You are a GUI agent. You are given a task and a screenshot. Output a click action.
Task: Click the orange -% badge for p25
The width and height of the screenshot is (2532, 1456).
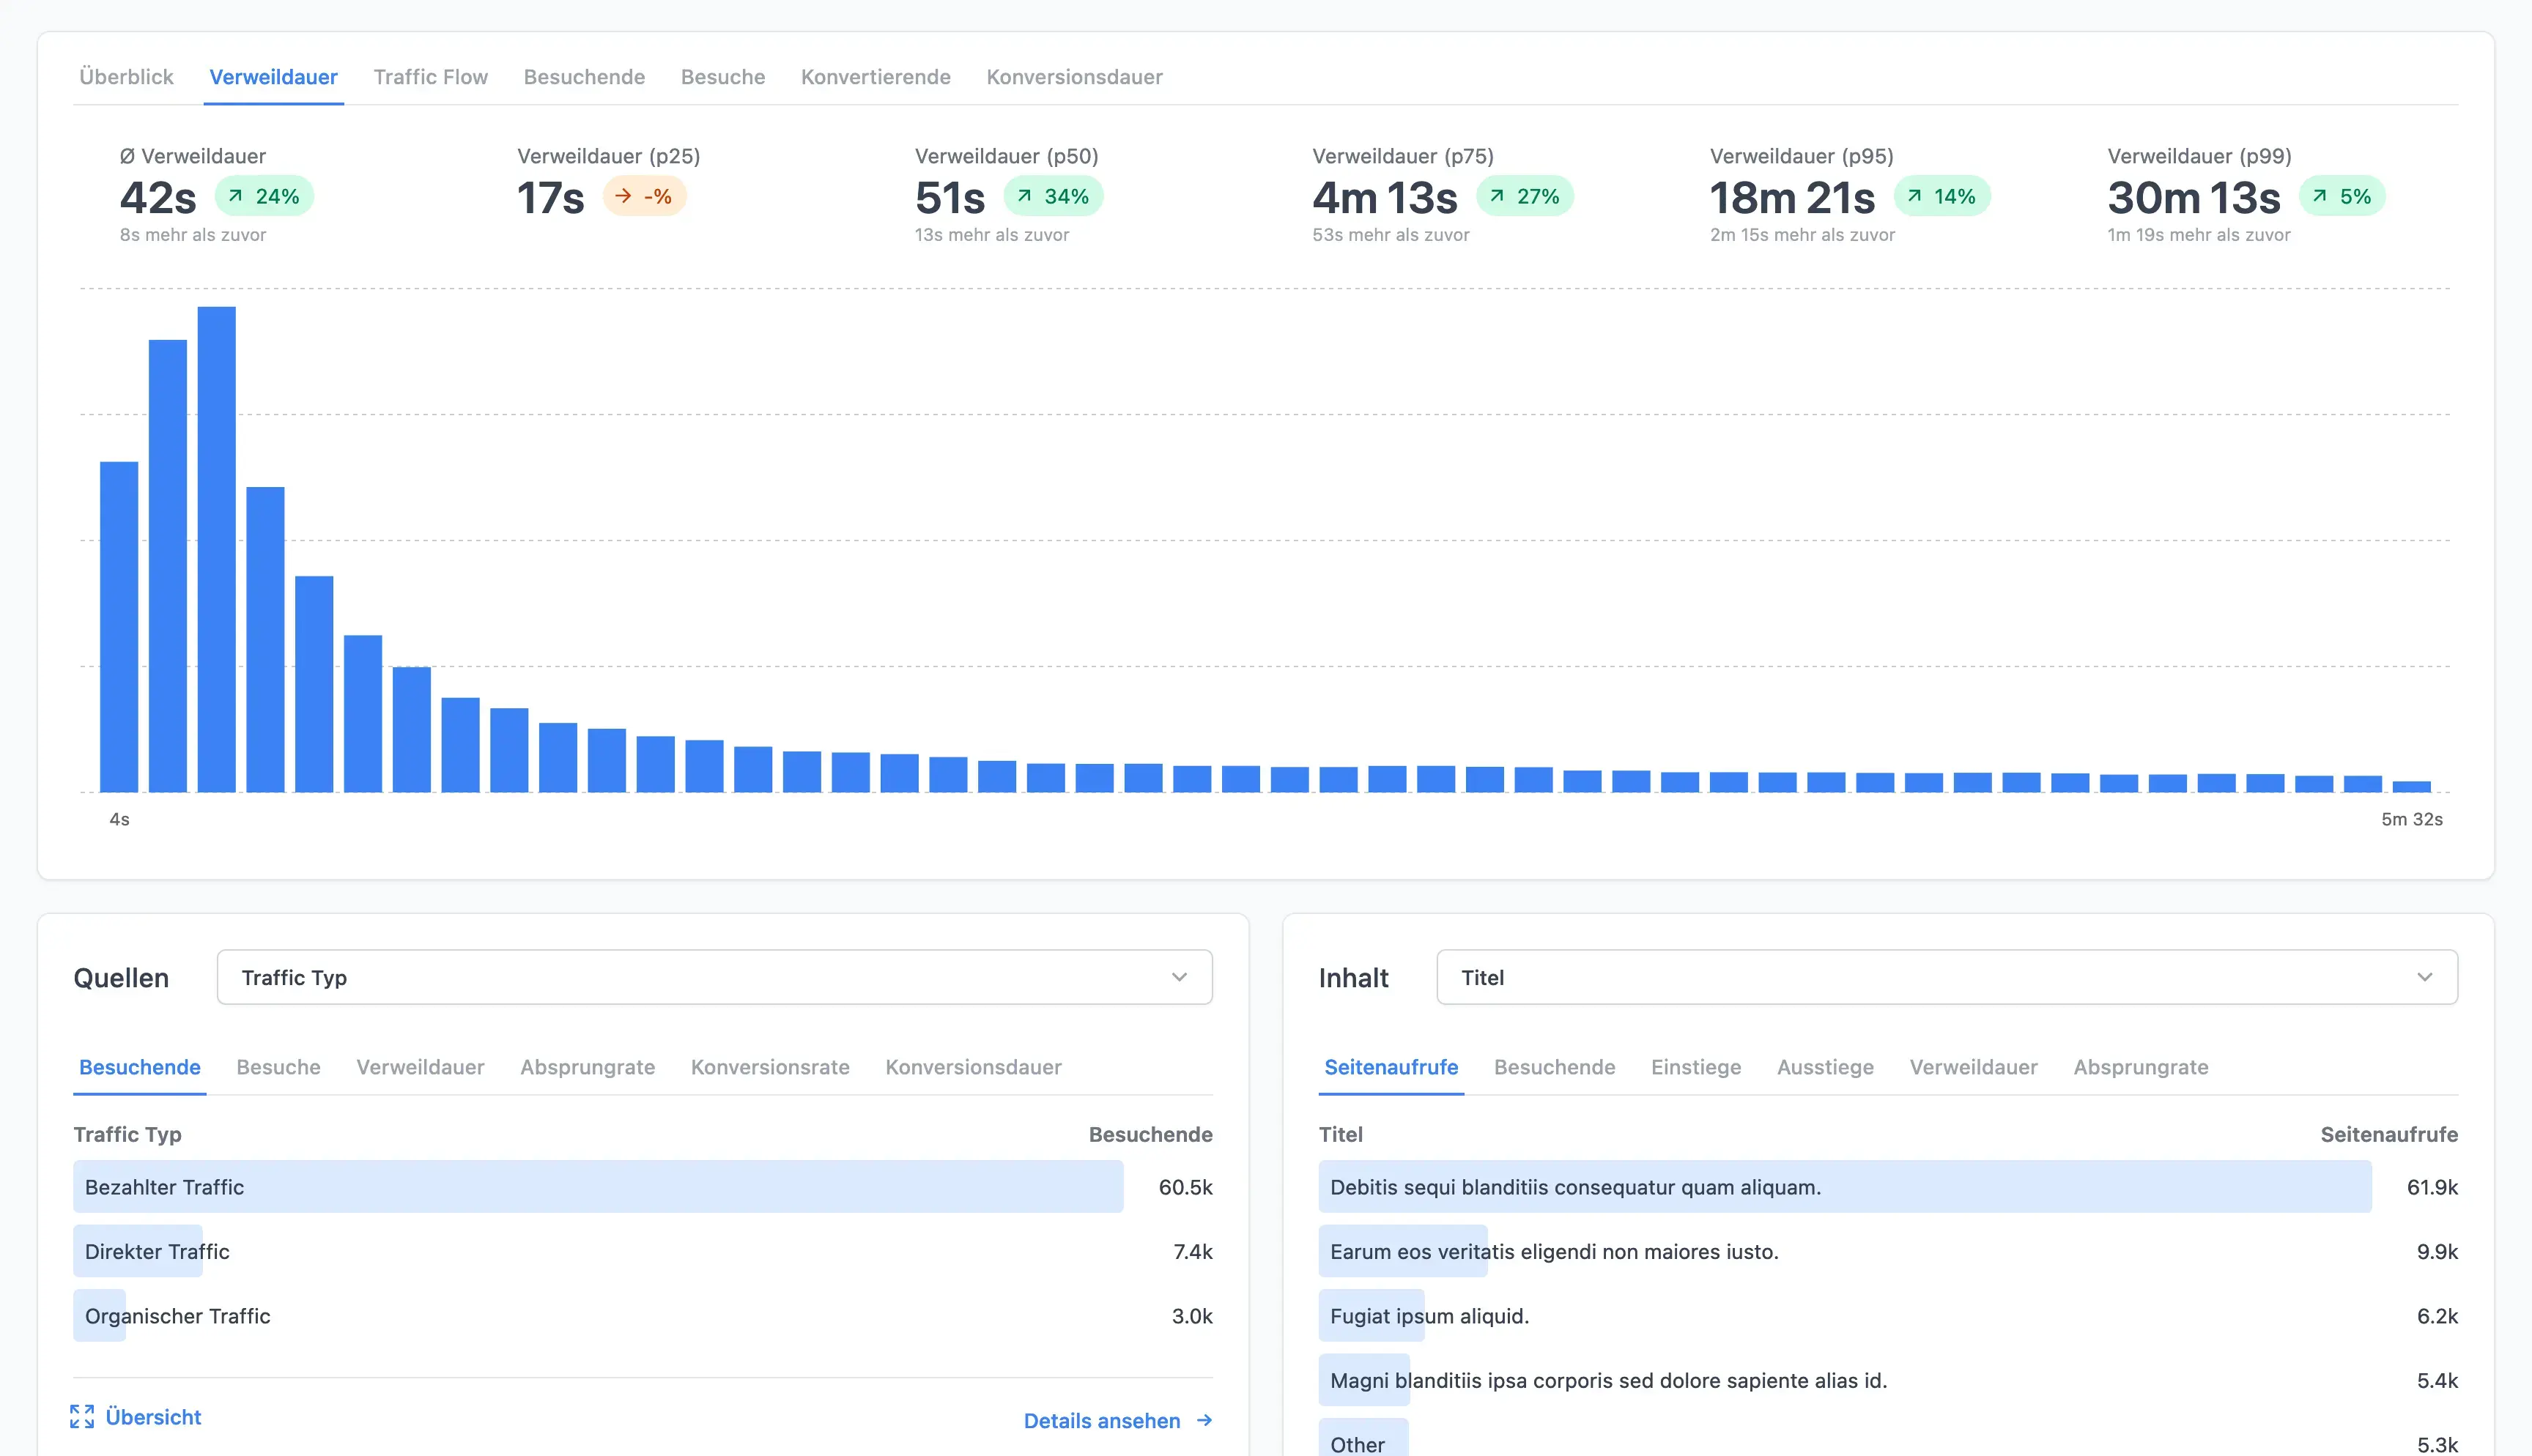coord(644,196)
